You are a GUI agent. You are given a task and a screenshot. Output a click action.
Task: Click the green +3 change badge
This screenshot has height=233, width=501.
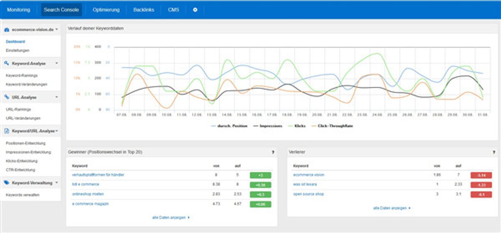(x=260, y=175)
